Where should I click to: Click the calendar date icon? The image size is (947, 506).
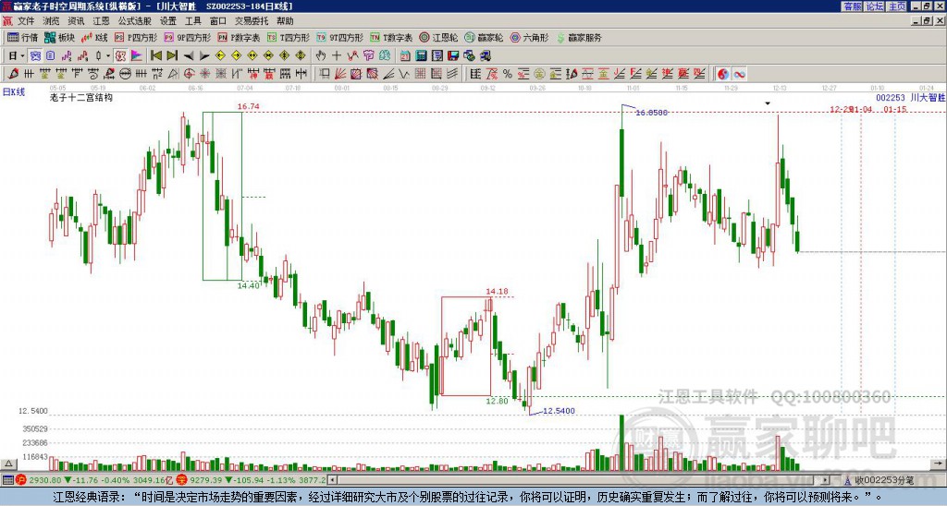coord(405,56)
